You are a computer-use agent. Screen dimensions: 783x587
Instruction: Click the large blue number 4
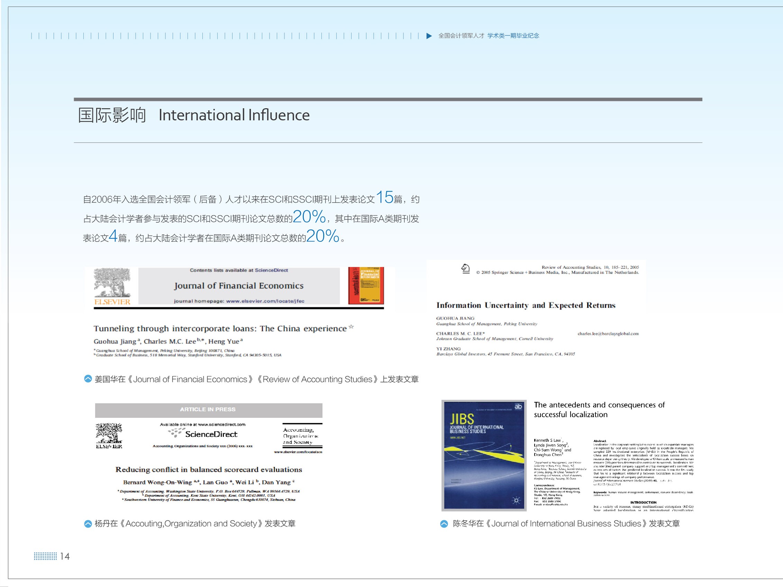(x=113, y=236)
